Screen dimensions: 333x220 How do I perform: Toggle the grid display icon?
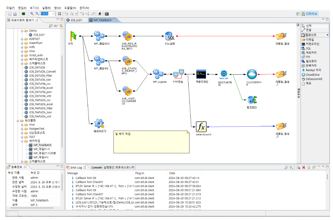click(60, 14)
